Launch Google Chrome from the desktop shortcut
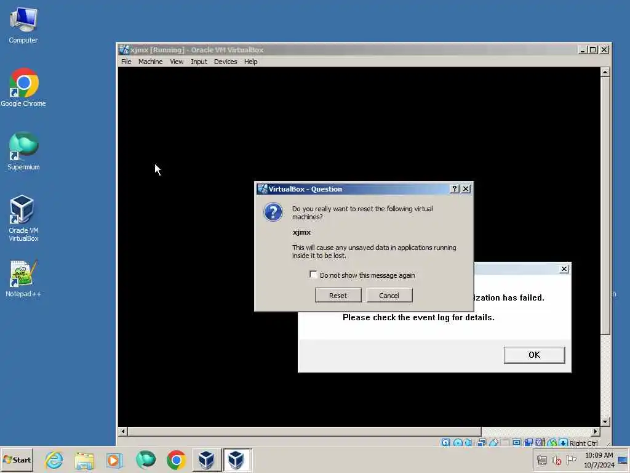 tap(23, 87)
